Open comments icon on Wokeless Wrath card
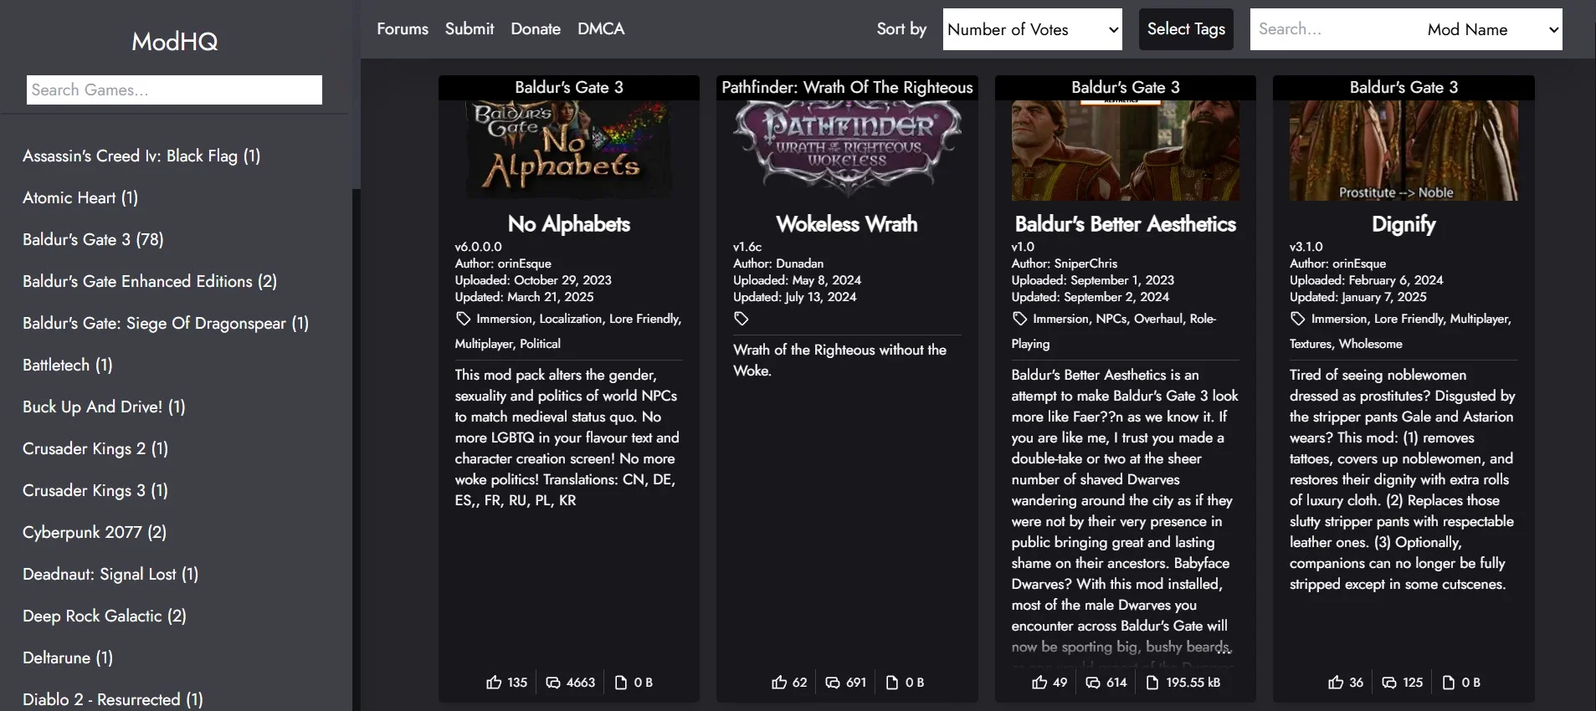This screenshot has height=711, width=1596. point(833,683)
